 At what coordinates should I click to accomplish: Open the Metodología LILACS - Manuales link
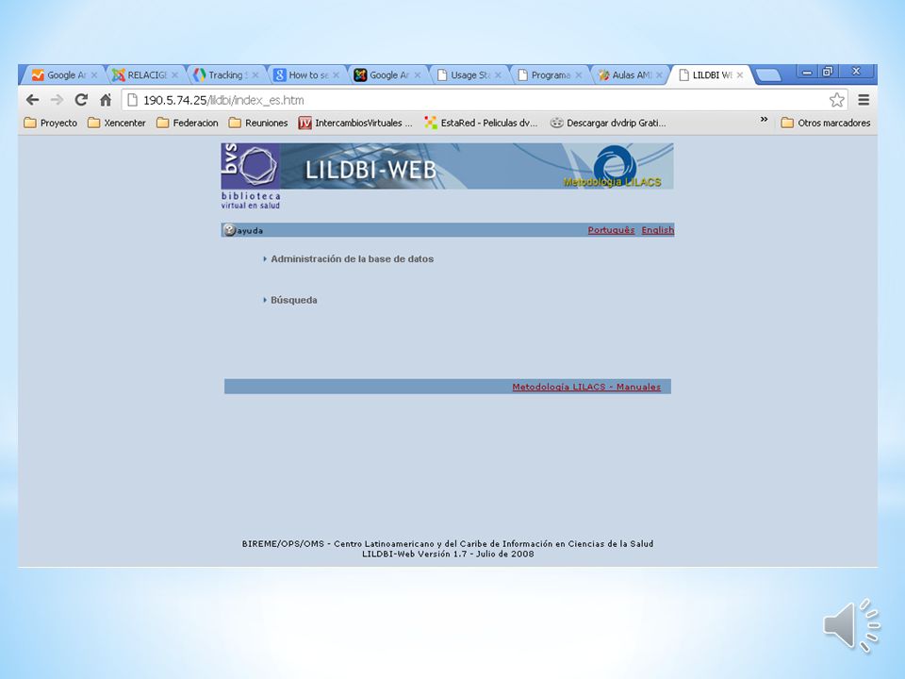[x=586, y=387]
